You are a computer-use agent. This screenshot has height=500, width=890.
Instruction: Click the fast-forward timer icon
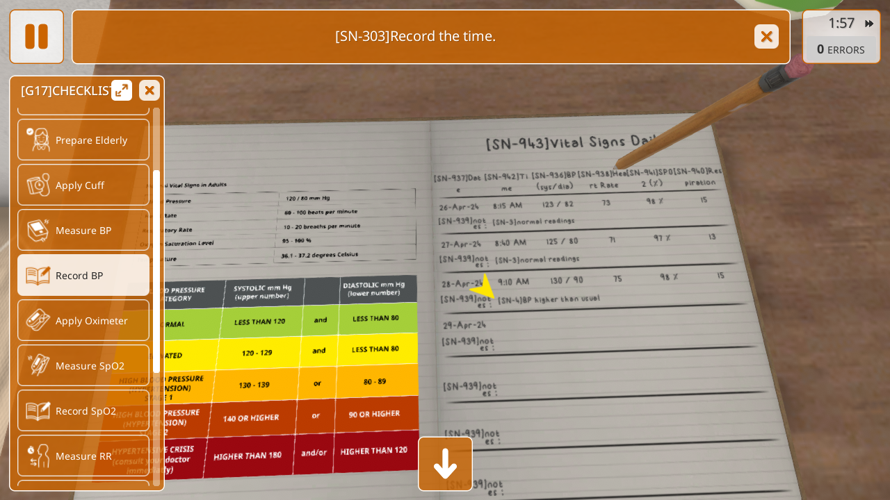(869, 24)
